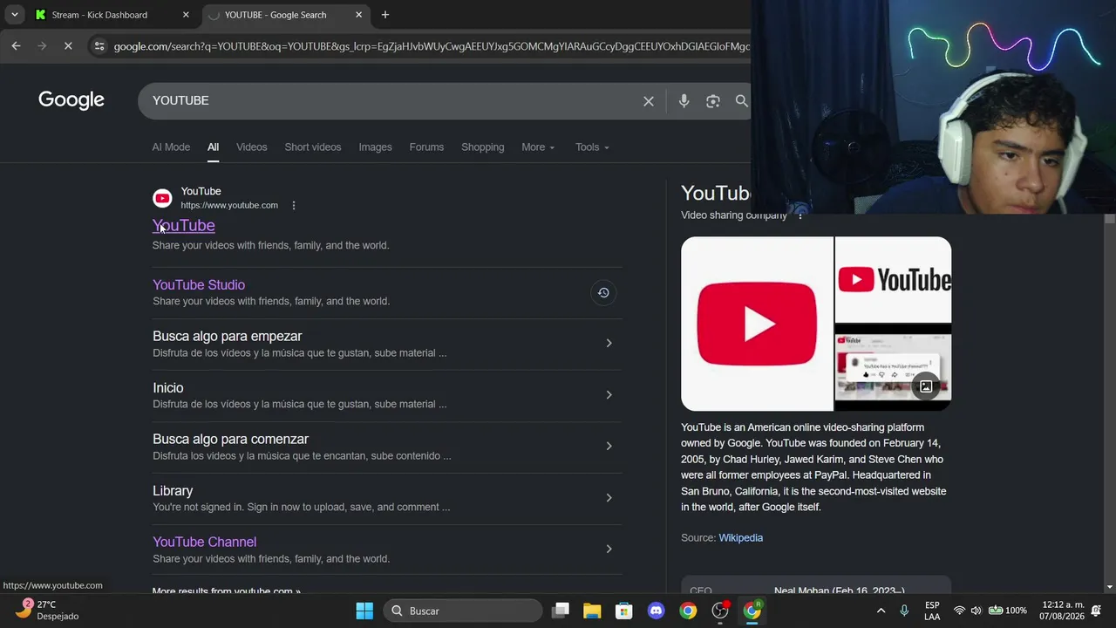Open the Wi-Fi network icon in system tray
This screenshot has width=1116, height=628.
tap(959, 611)
